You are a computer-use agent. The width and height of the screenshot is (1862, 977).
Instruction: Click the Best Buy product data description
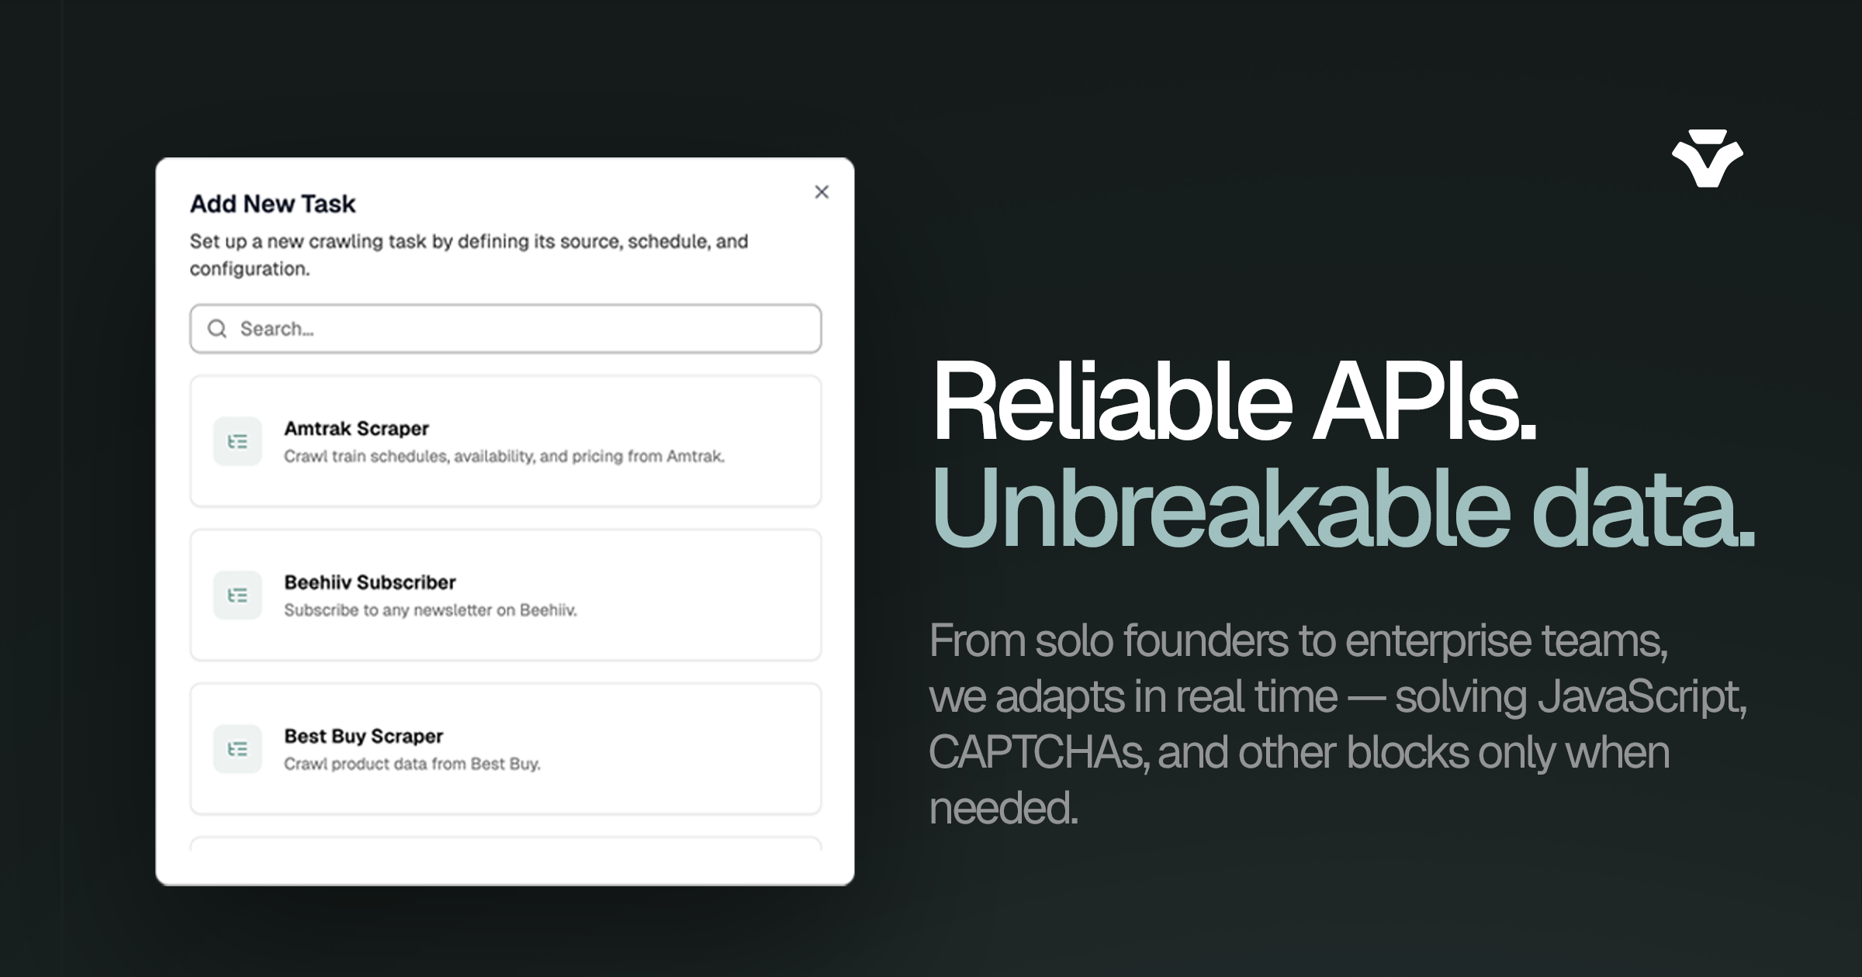click(412, 764)
